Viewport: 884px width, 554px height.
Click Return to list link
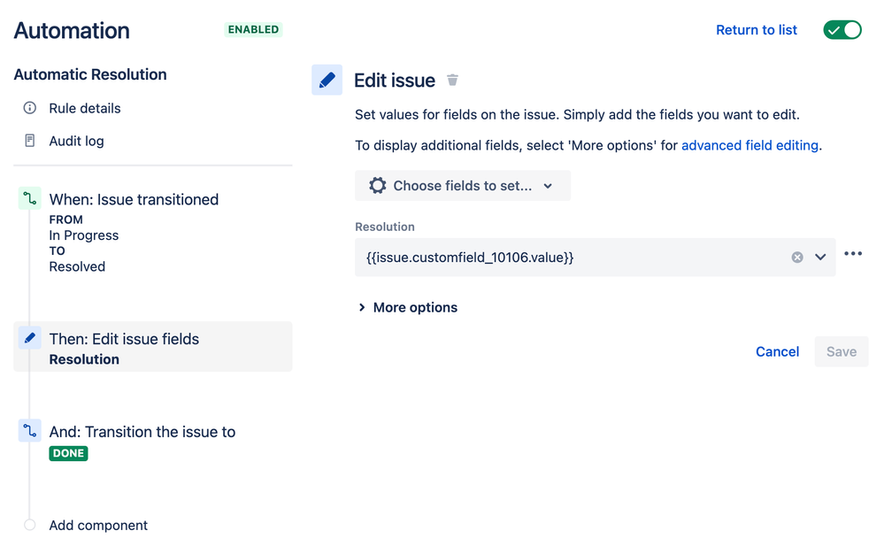757,30
